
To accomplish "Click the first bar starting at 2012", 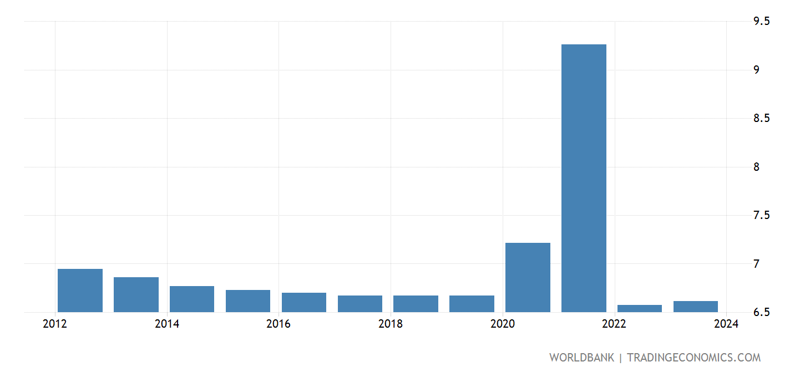I will click(x=80, y=291).
